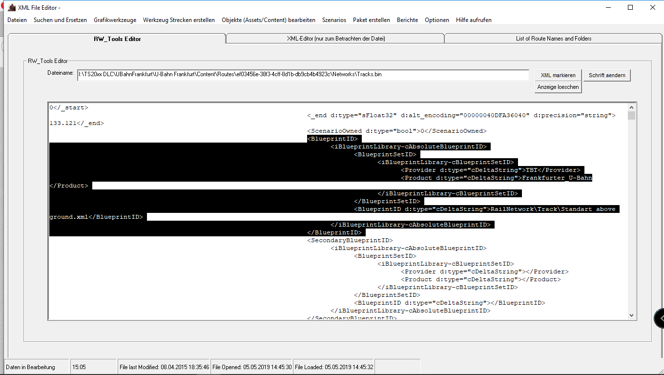Click the XML editor scrollbar up arrow

point(631,107)
